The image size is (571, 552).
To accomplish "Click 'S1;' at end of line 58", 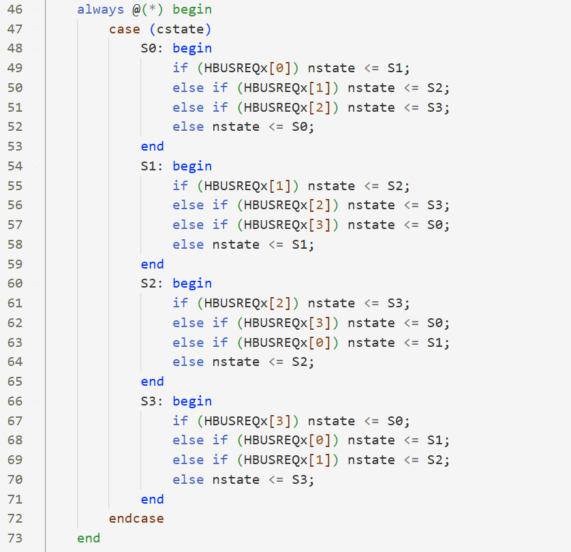I will [303, 245].
